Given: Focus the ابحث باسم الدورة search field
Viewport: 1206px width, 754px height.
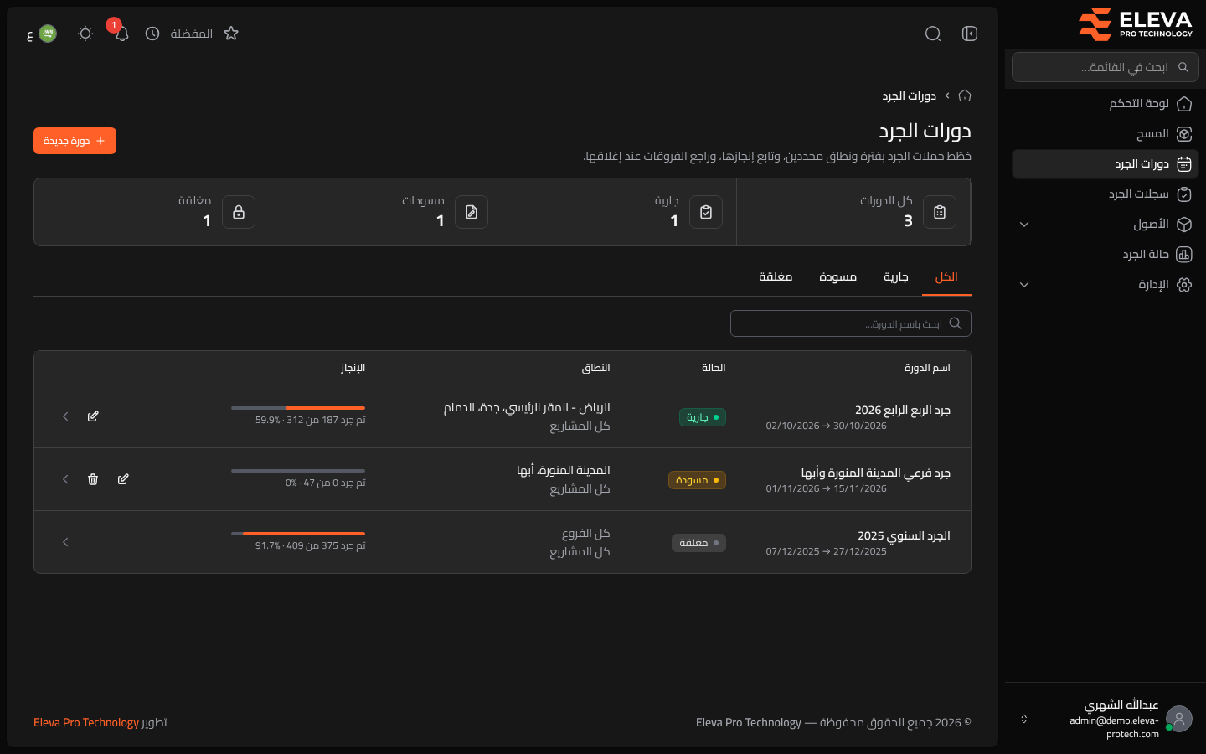Looking at the screenshot, I should point(851,323).
